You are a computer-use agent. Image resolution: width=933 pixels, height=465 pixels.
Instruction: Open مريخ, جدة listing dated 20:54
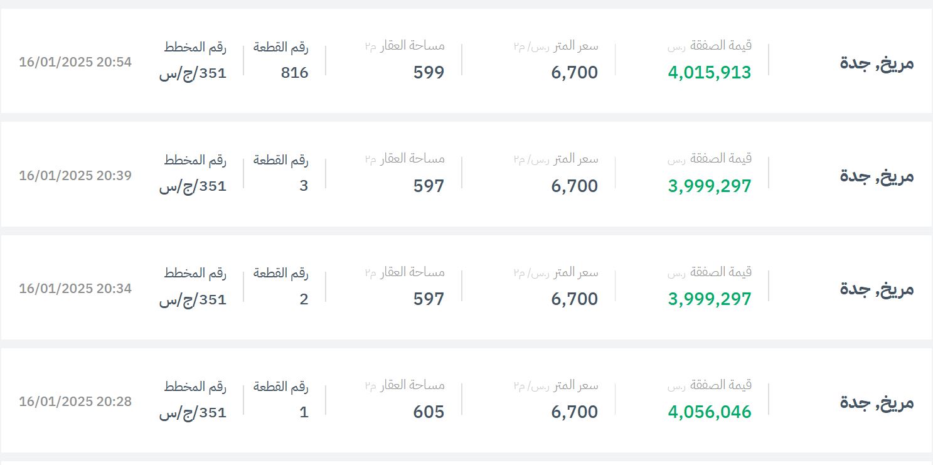pos(877,63)
